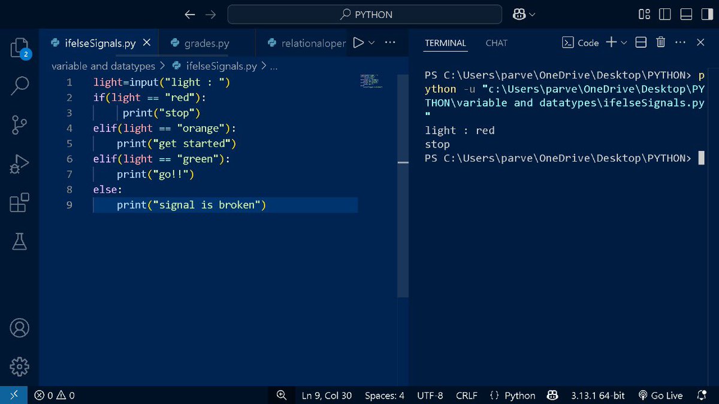Image resolution: width=719 pixels, height=404 pixels.
Task: Go back with the left arrow
Action: (x=190, y=14)
